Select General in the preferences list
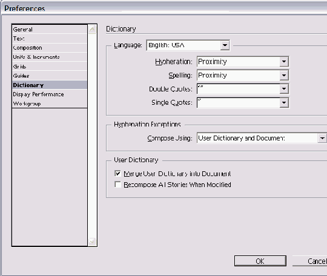Viewport: 327px width, 276px height. [x=50, y=30]
